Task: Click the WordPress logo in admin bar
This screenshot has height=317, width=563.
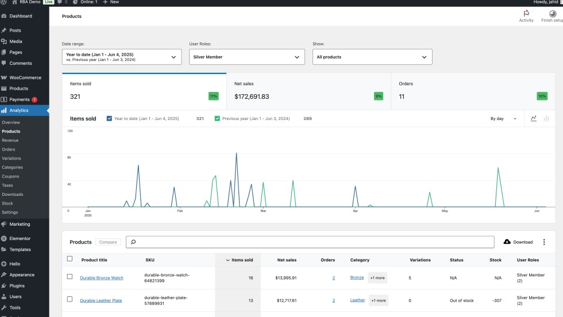Action: pos(4,2)
